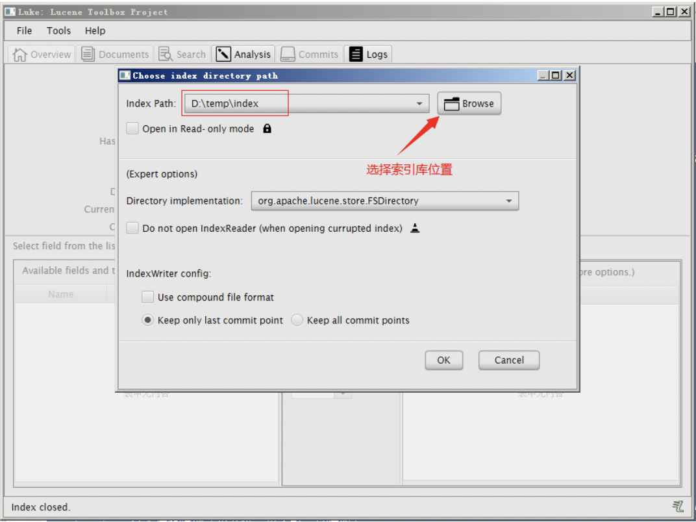The image size is (696, 522).
Task: Select Keep all commit points option
Action: [x=297, y=320]
